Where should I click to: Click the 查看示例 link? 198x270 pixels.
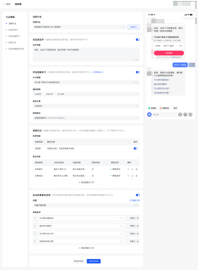pos(135,200)
